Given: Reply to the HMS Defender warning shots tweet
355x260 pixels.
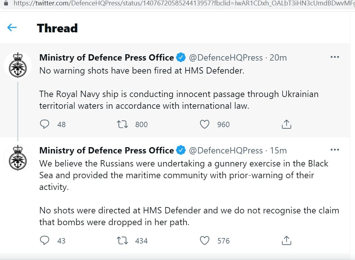Looking at the screenshot, I should pyautogui.click(x=45, y=124).
